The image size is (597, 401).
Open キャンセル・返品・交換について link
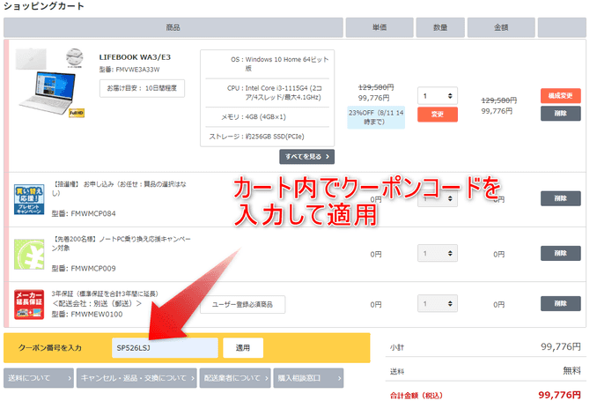click(136, 378)
